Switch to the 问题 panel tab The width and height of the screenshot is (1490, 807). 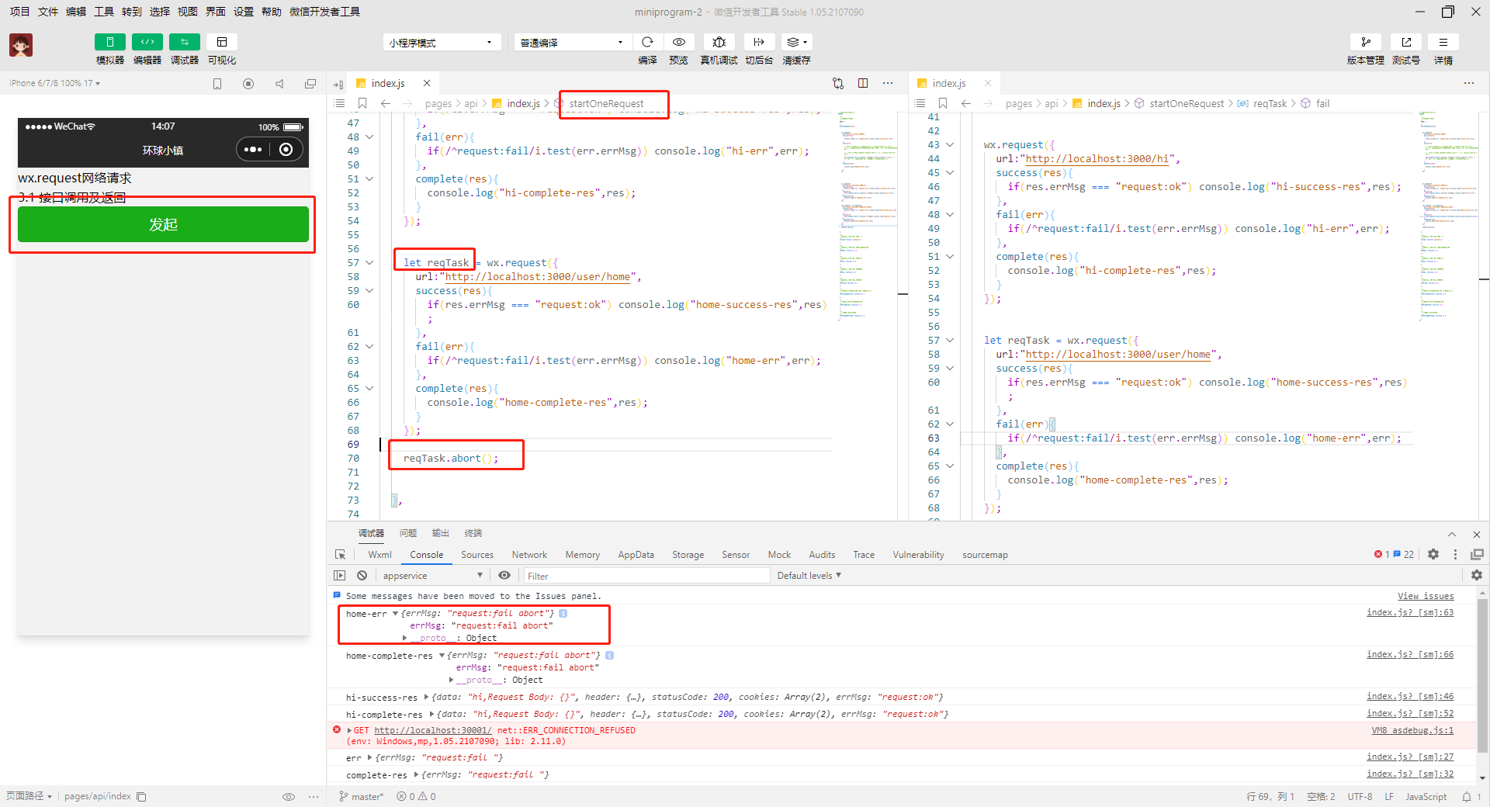click(x=408, y=533)
